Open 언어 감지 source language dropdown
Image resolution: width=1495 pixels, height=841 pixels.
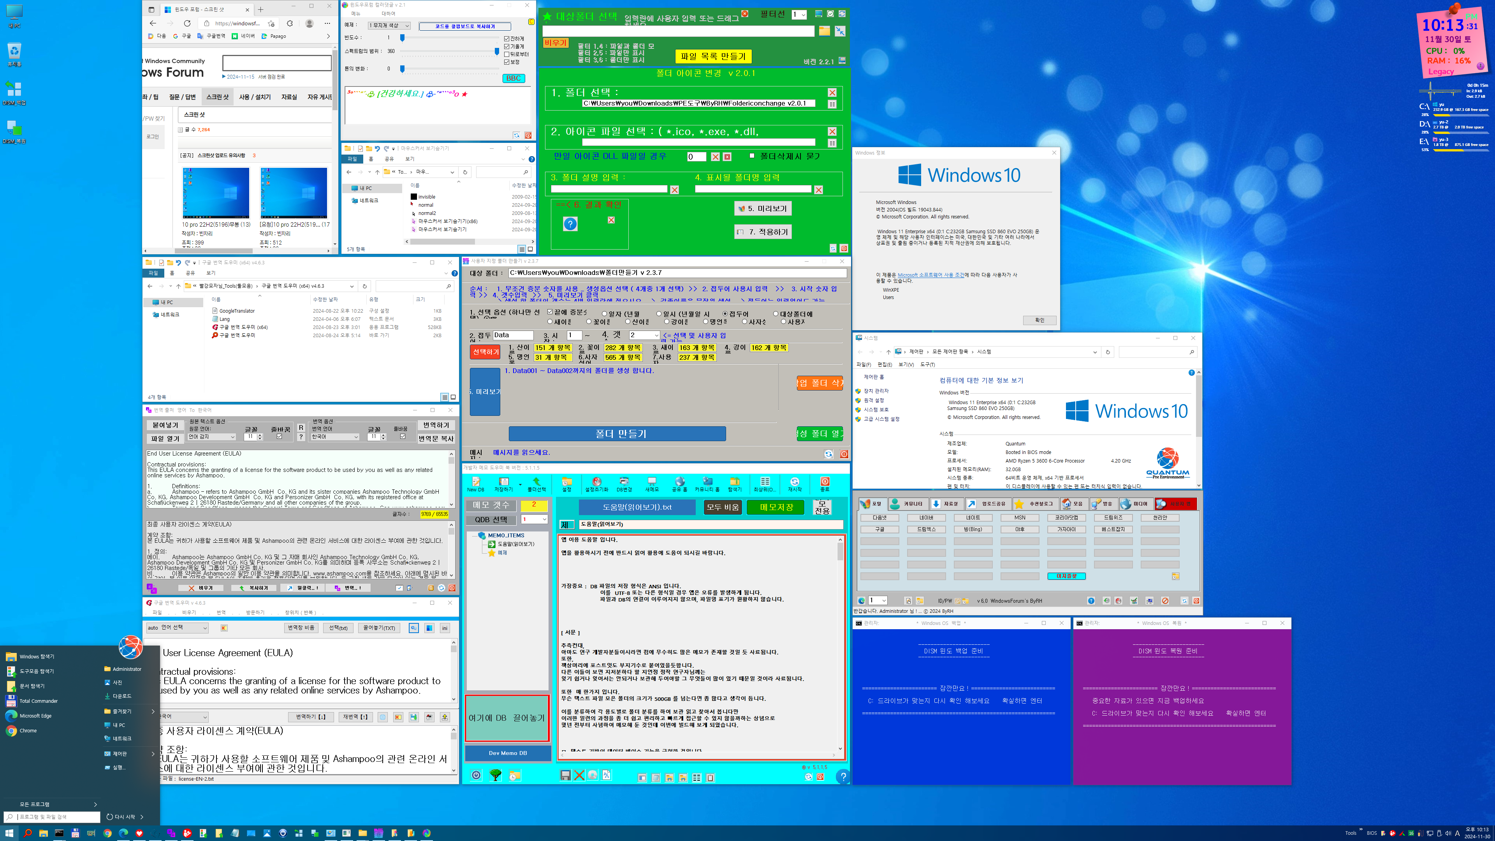point(211,437)
